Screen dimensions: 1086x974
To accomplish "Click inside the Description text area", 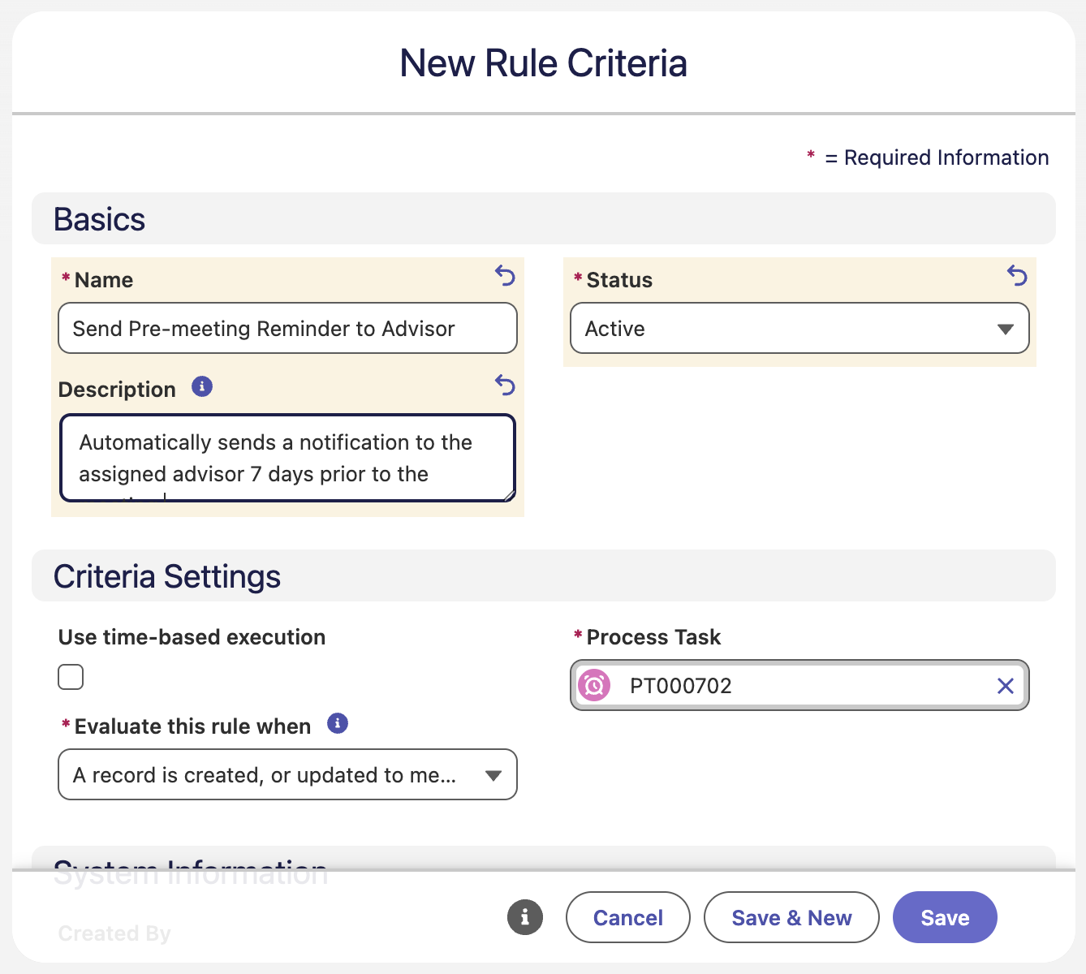I will [x=287, y=459].
